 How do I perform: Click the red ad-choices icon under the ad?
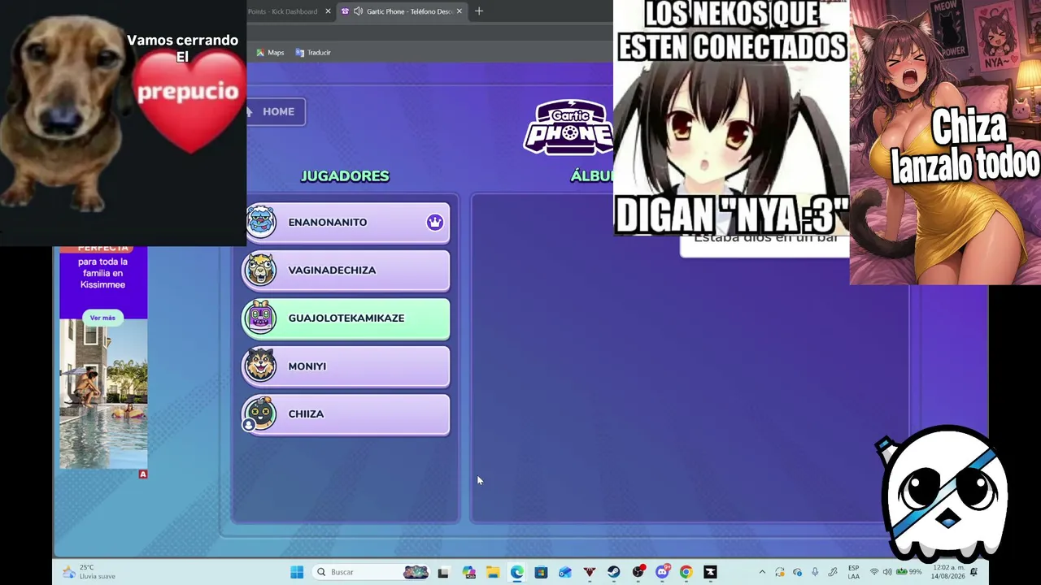[143, 474]
